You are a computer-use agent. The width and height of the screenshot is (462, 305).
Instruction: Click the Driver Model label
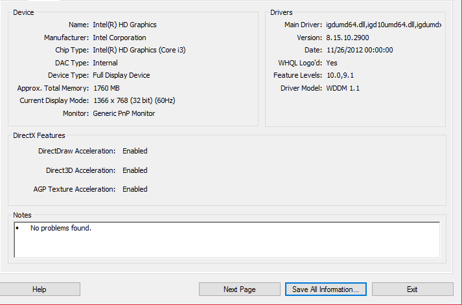[x=301, y=88]
